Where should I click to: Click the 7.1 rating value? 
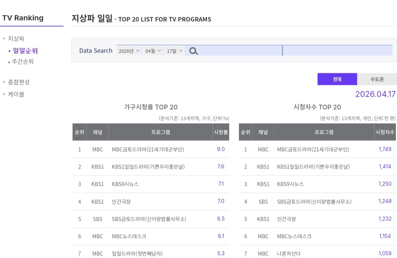coord(221,184)
